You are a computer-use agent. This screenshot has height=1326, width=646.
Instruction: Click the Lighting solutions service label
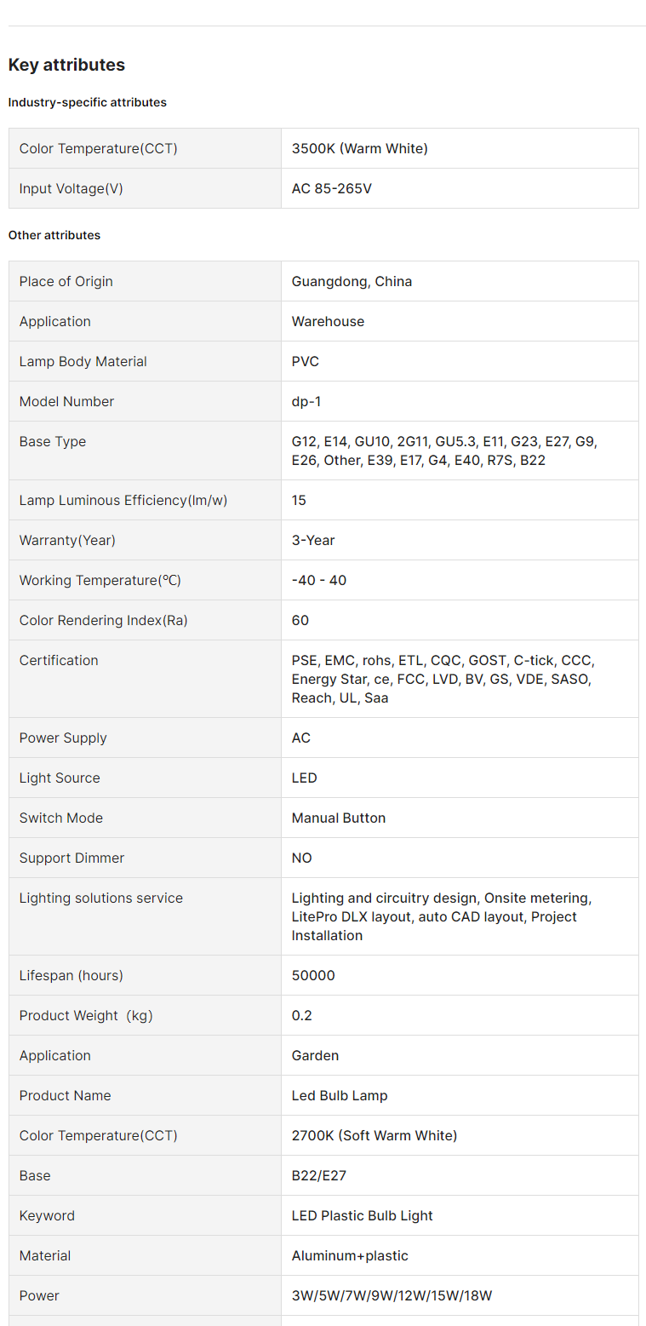click(x=100, y=898)
